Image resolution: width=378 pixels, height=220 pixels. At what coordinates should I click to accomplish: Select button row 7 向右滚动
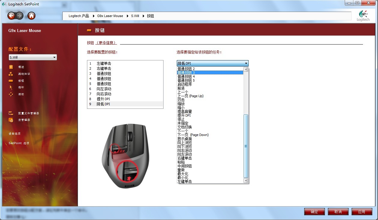125,94
